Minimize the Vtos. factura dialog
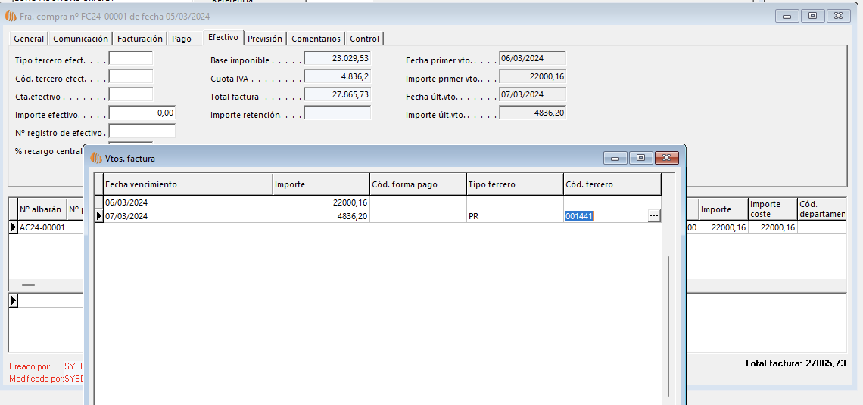 (615, 158)
